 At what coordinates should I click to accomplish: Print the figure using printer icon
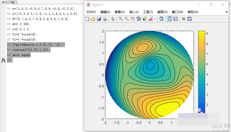coord(105,19)
